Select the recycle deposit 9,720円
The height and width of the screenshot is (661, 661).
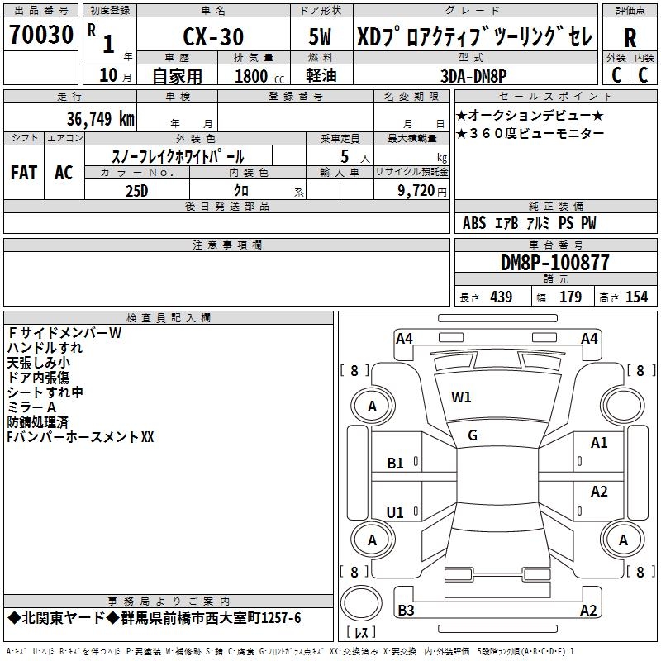click(422, 191)
